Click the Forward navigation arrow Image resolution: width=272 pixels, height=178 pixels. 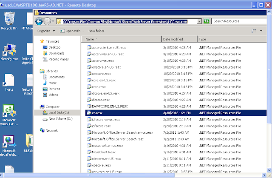tap(47, 22)
